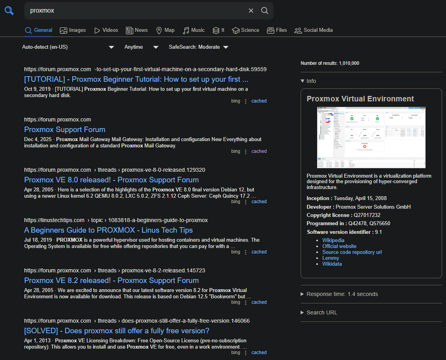The width and height of the screenshot is (446, 360).
Task: Click the bing engine label under Support Forum result
Action: click(235, 151)
